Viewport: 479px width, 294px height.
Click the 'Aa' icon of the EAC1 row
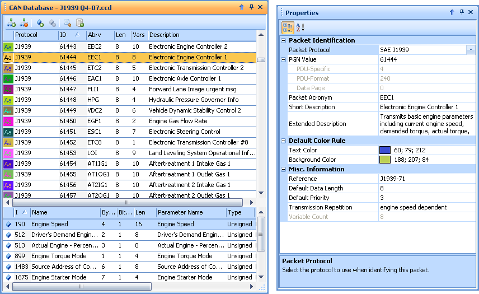tap(8, 79)
